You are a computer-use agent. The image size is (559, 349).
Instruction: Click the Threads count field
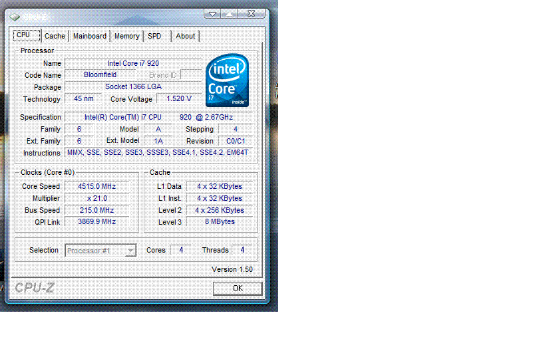coord(242,250)
